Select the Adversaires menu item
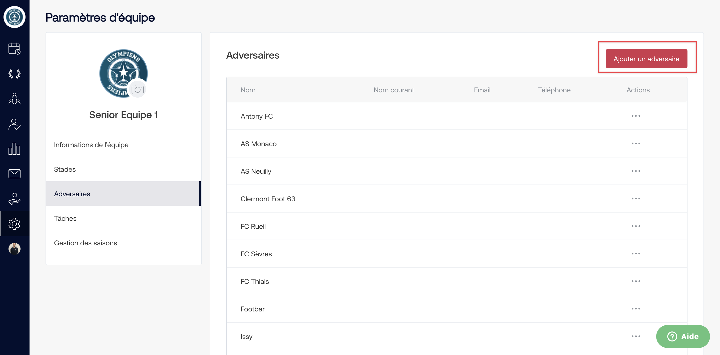Screen dimensions: 720x355 [123, 194]
